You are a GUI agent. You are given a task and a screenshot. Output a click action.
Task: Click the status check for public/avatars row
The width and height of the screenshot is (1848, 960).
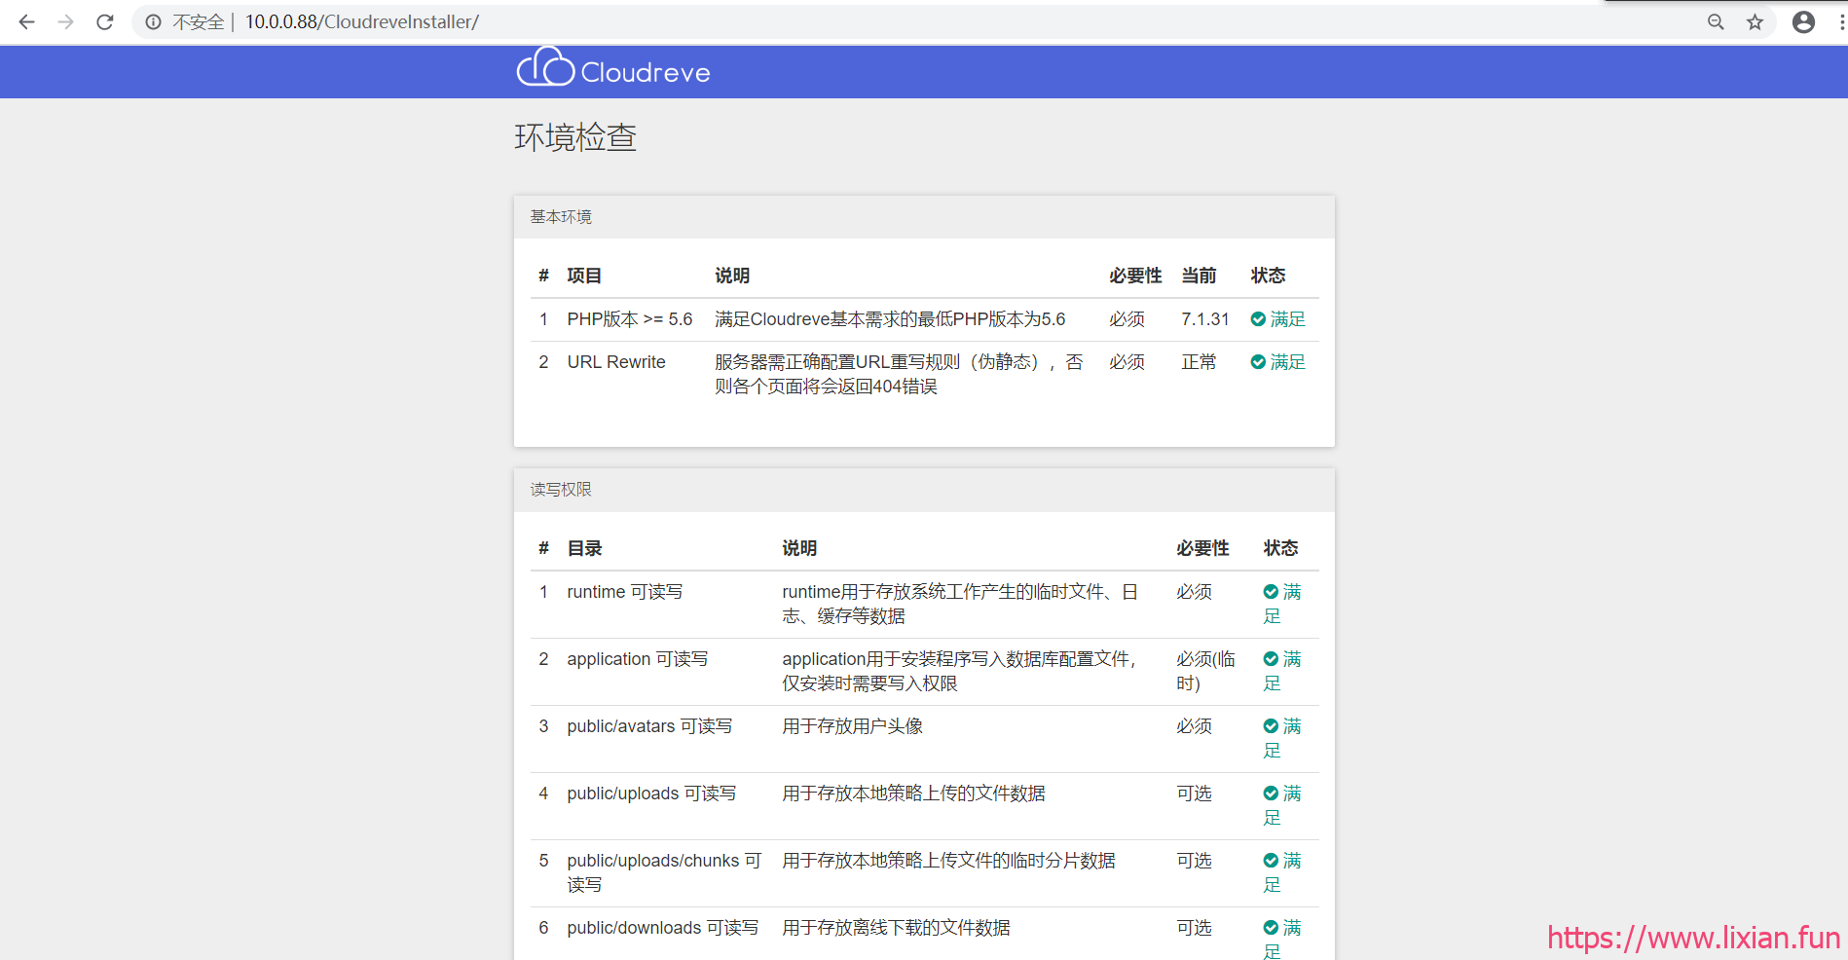point(1271,726)
